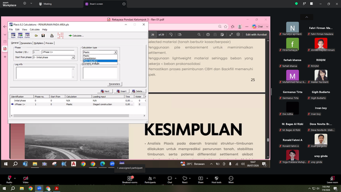Open the Zoom Chat panel
Viewport: 341px width, 192px height.
tap(169, 179)
